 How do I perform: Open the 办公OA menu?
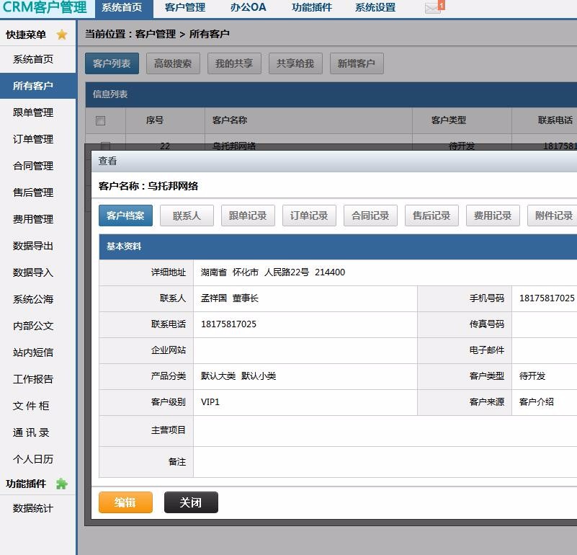pyautogui.click(x=247, y=7)
